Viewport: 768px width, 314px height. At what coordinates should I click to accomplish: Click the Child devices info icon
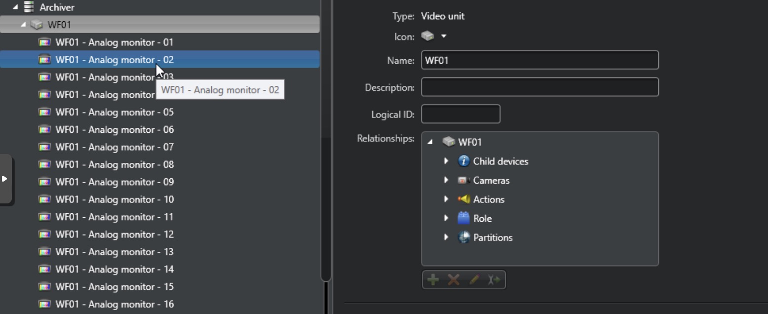point(463,161)
